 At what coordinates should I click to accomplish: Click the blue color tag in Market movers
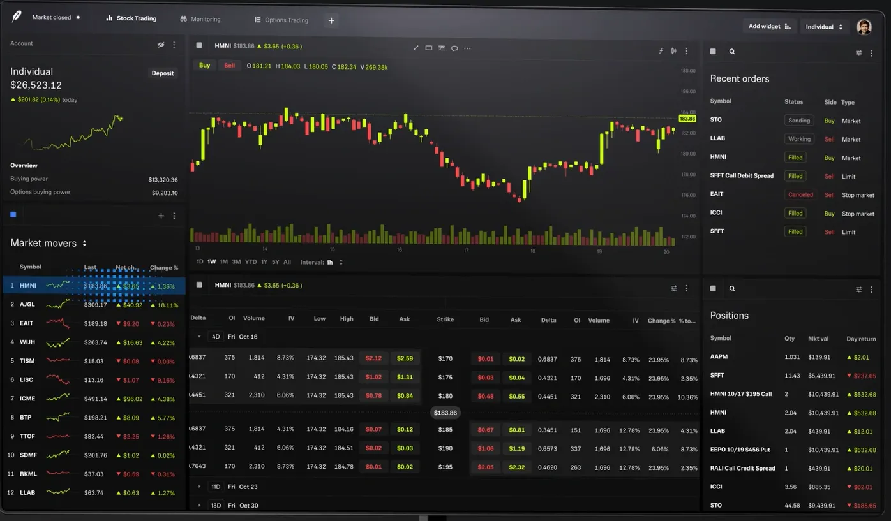coord(13,215)
